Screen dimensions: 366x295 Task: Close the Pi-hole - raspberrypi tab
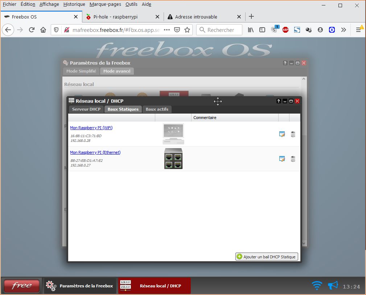157,17
